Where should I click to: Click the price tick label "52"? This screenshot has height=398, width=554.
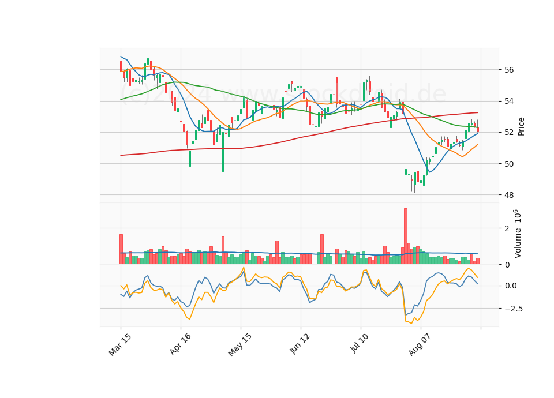(509, 133)
